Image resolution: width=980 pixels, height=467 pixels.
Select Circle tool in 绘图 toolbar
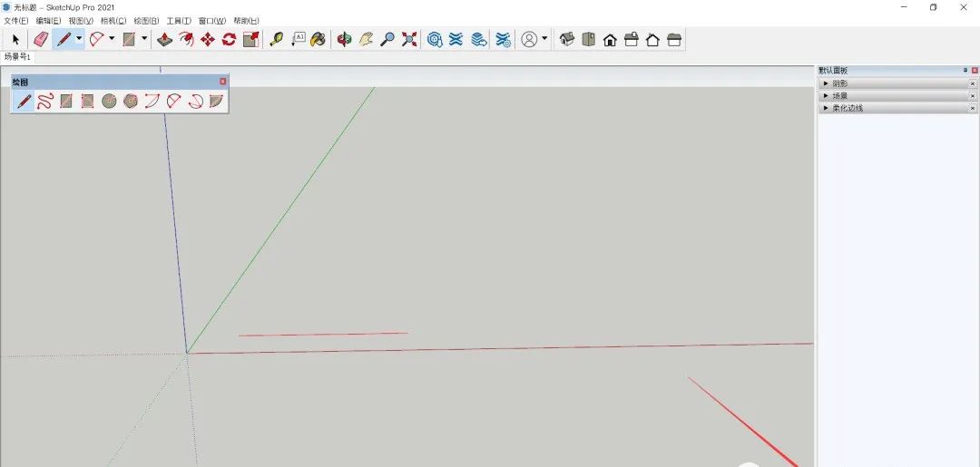110,101
